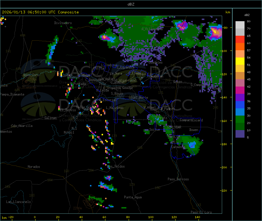Click the 80 value on dBZ scale
Screen dimensions: 262x221
[249, 21]
